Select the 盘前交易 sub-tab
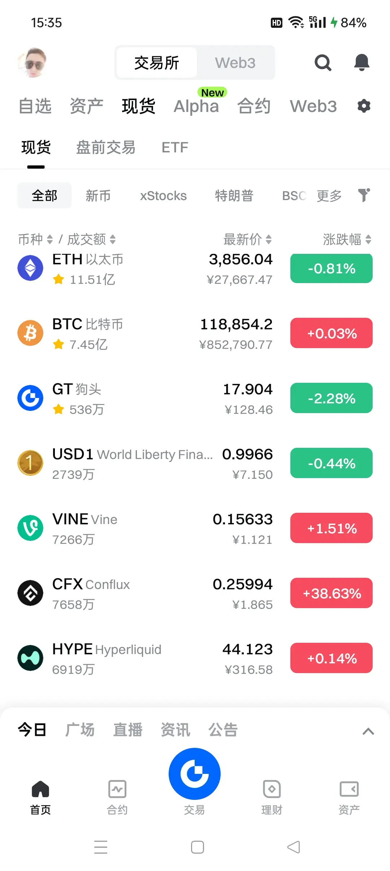Viewport: 390px width, 871px height. 106,147
